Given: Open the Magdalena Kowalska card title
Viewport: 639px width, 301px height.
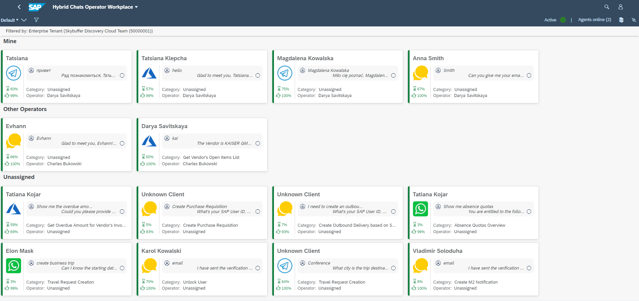Looking at the screenshot, I should (x=305, y=58).
